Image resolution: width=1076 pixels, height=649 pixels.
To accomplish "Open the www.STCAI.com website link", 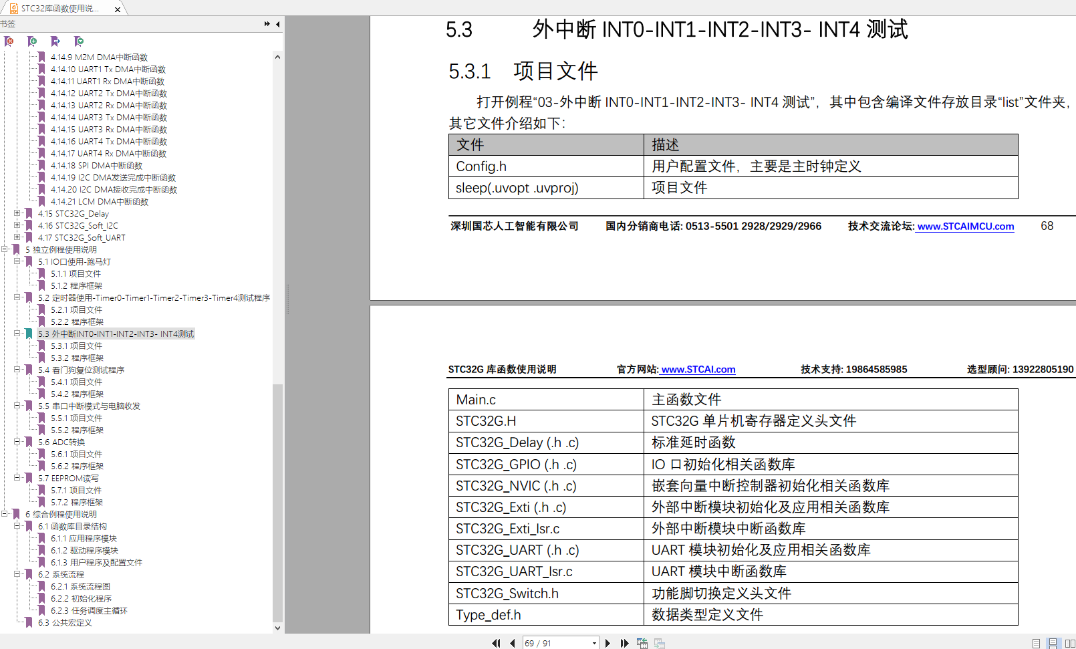I will point(698,370).
